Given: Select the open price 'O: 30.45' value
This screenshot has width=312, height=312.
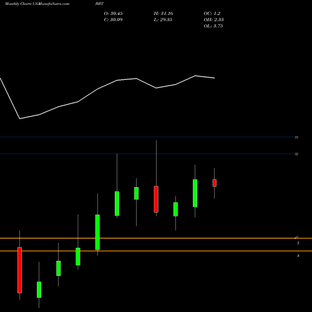Looking at the screenshot, I should [113, 14].
